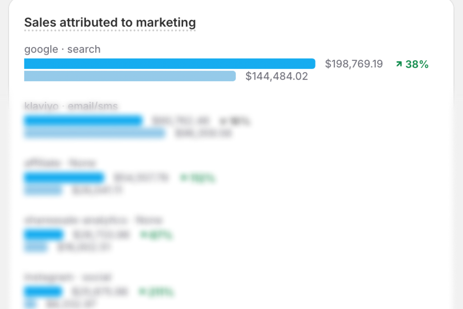Click the bright blue google search bar
This screenshot has width=463, height=309.
(170, 64)
